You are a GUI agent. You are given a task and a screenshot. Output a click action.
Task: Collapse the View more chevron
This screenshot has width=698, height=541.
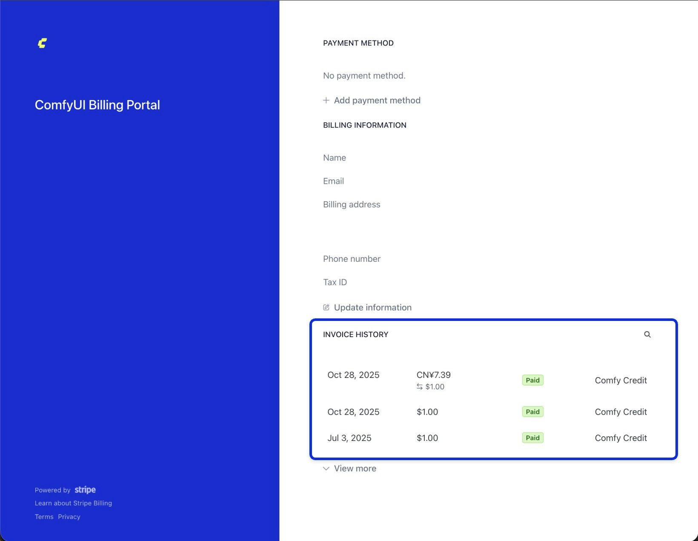tap(326, 468)
